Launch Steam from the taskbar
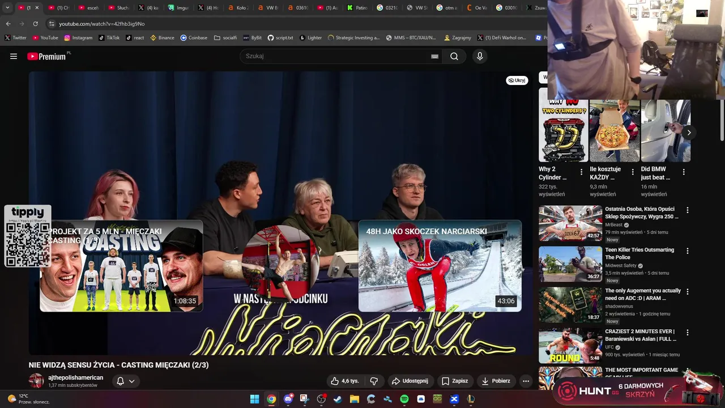 tap(338, 399)
